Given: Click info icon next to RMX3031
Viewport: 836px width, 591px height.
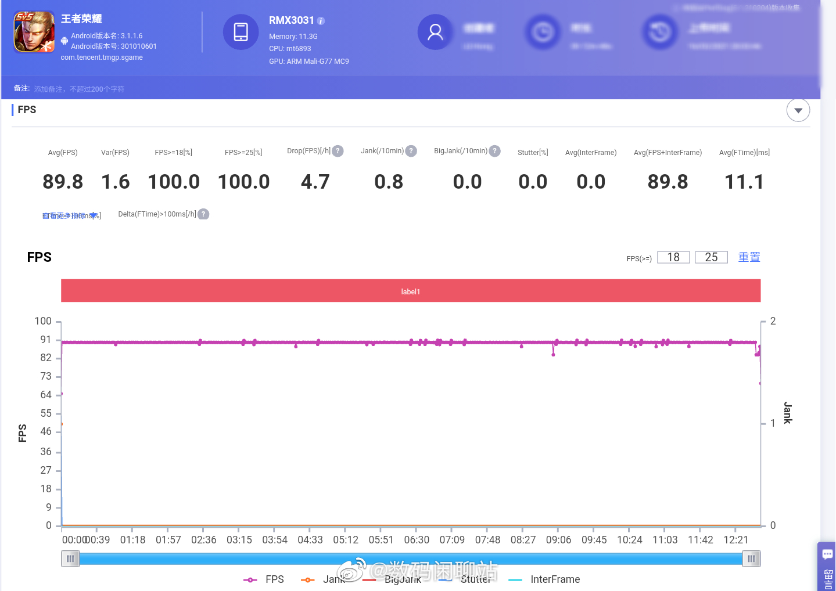Looking at the screenshot, I should [x=321, y=21].
